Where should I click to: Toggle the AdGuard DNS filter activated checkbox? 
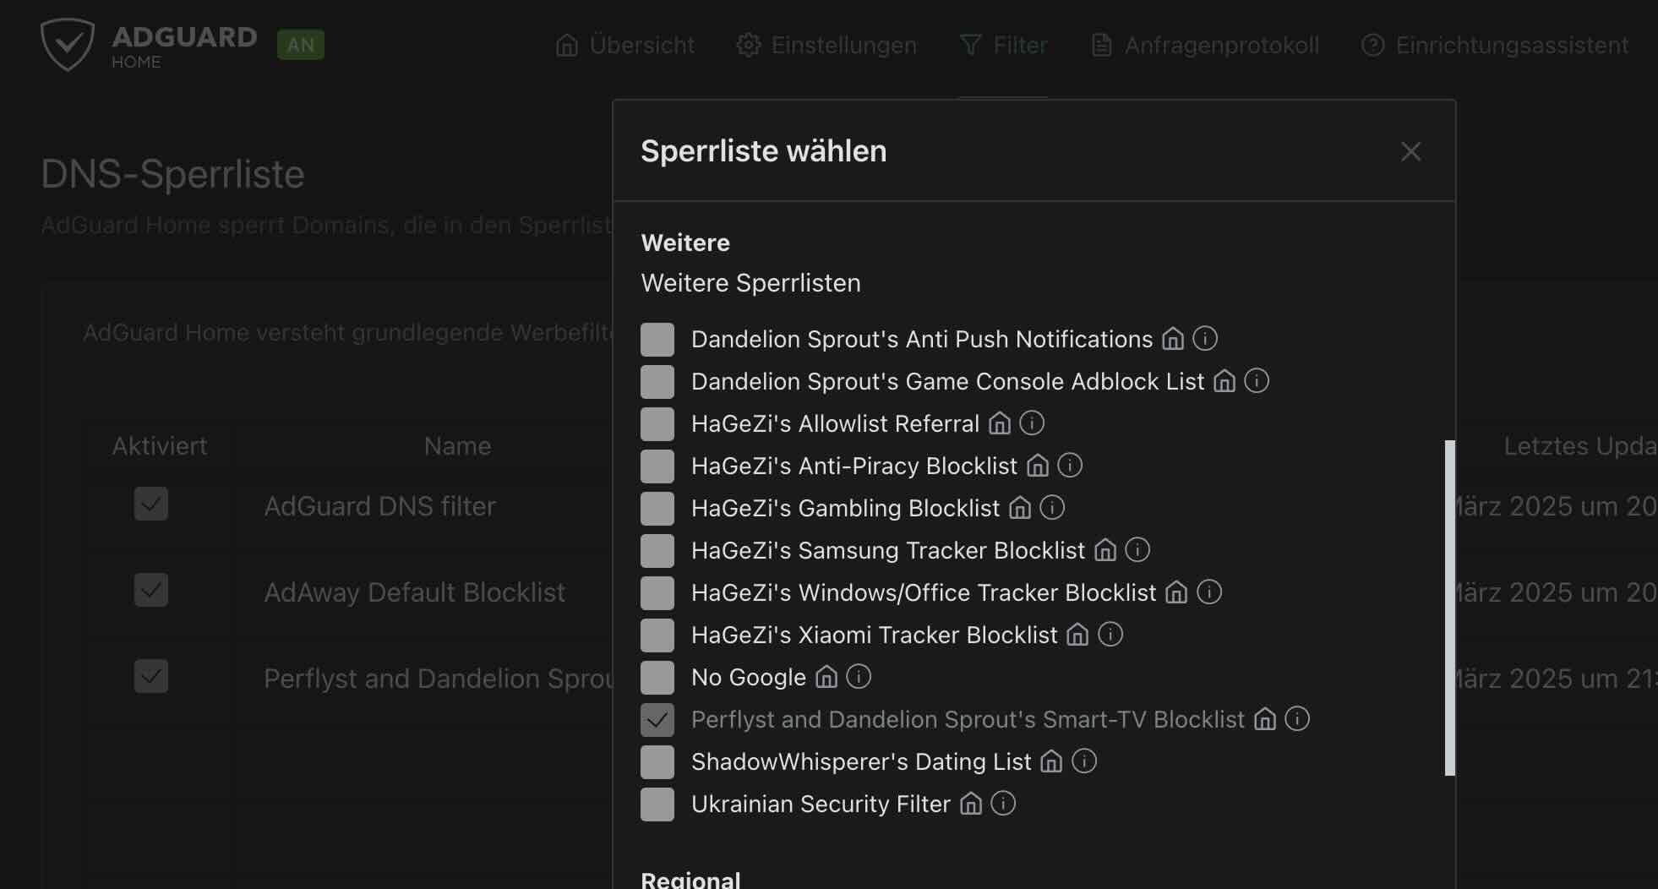click(x=151, y=504)
